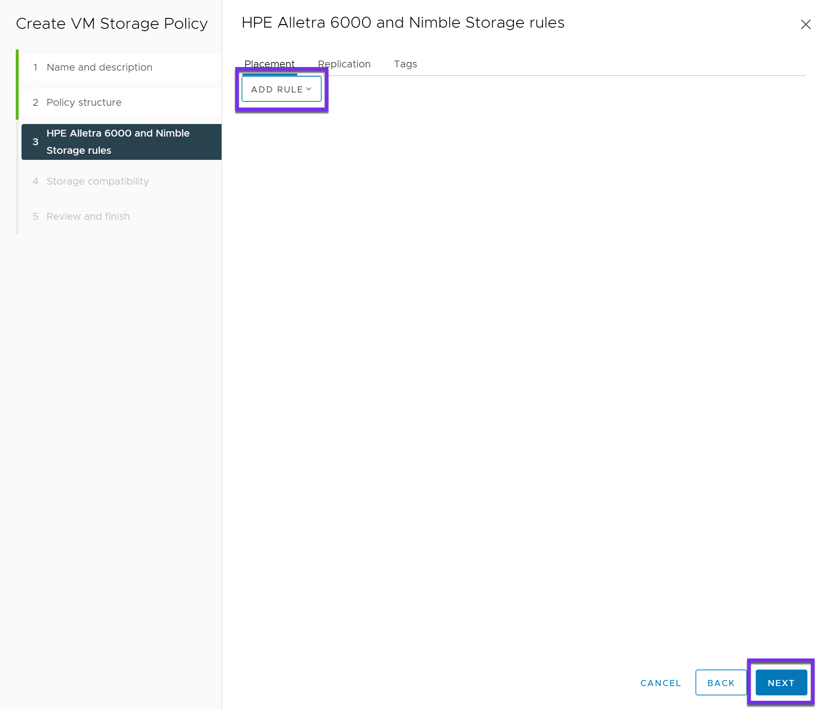Switch to the Placement tab
821x709 pixels.
pyautogui.click(x=270, y=64)
